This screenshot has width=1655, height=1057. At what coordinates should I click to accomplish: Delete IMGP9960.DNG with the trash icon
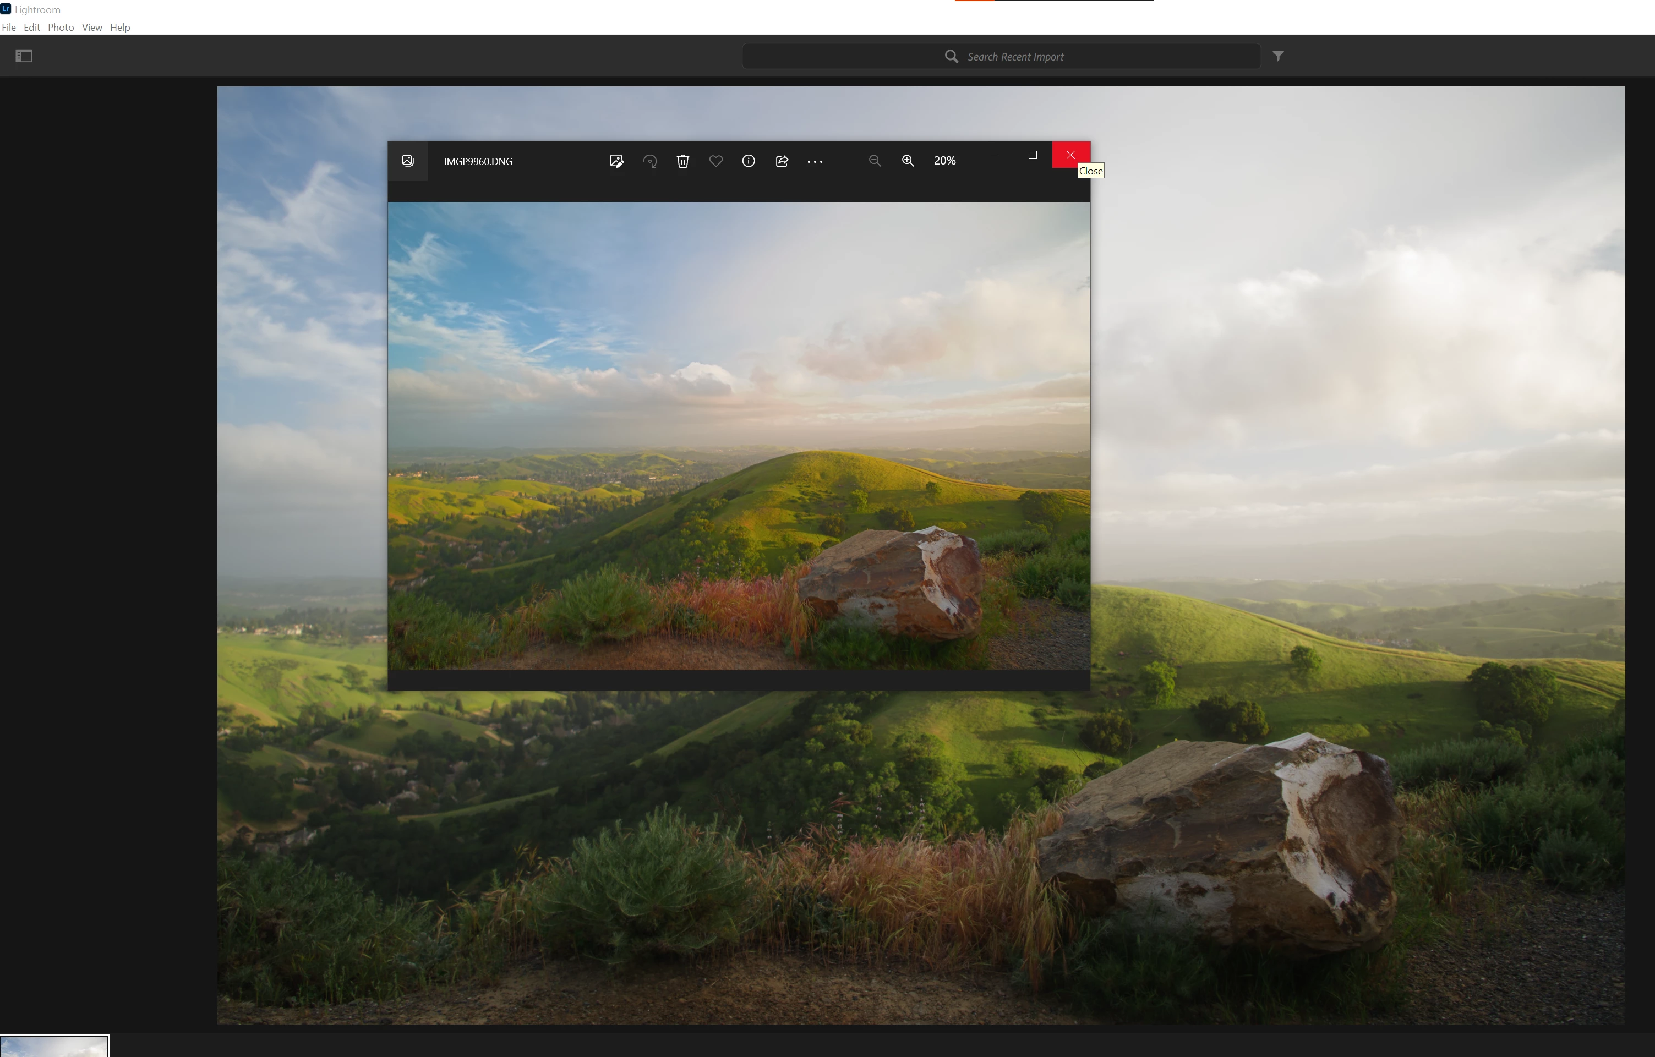pyautogui.click(x=682, y=161)
